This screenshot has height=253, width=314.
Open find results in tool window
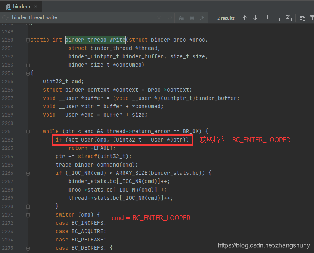302,18
